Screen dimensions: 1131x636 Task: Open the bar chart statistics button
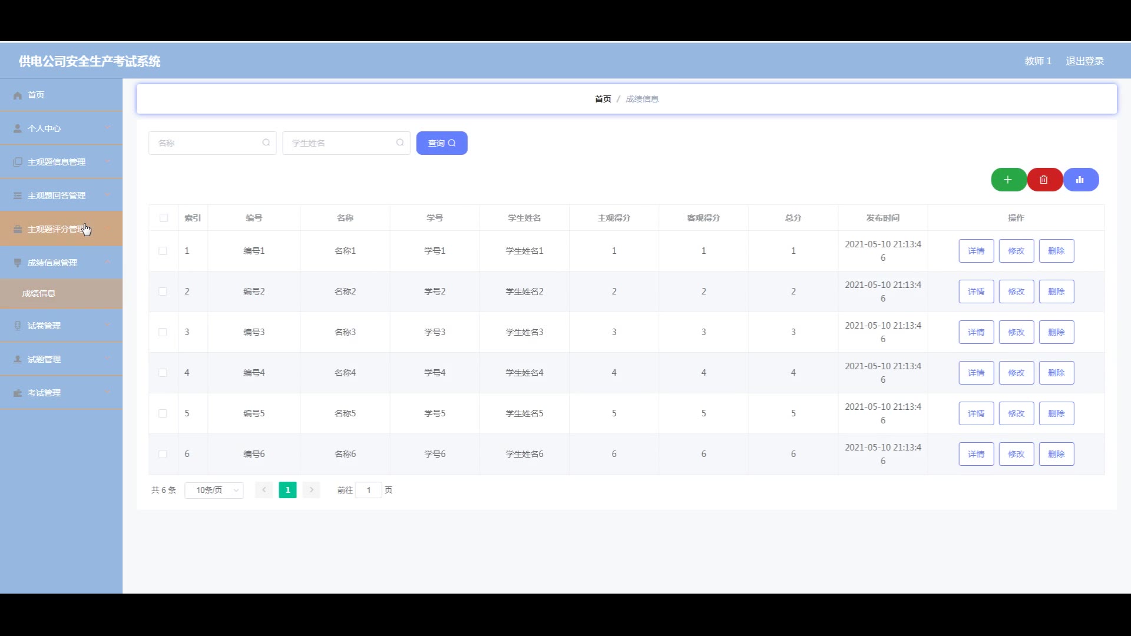click(x=1080, y=180)
